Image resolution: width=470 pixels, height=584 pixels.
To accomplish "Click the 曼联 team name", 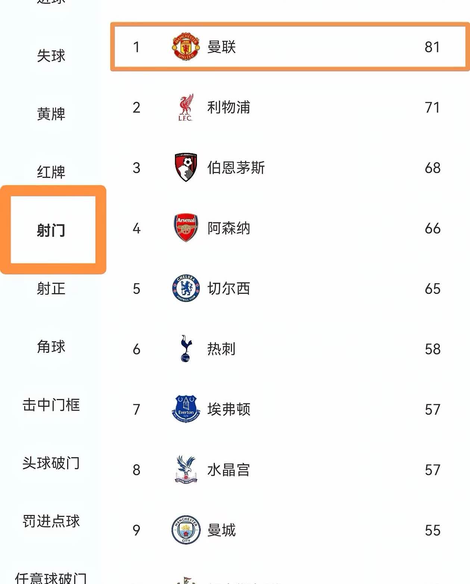I will click(x=222, y=47).
